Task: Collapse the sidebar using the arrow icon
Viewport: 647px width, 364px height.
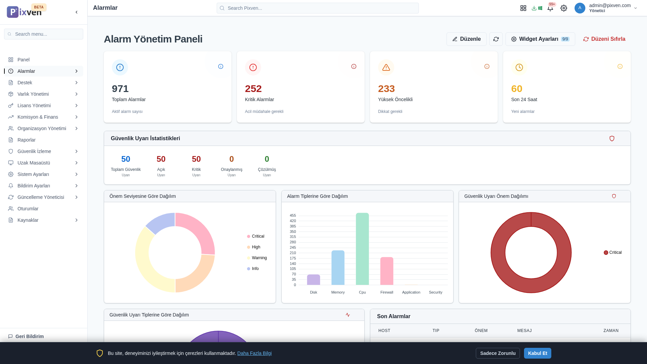Action: point(76,12)
